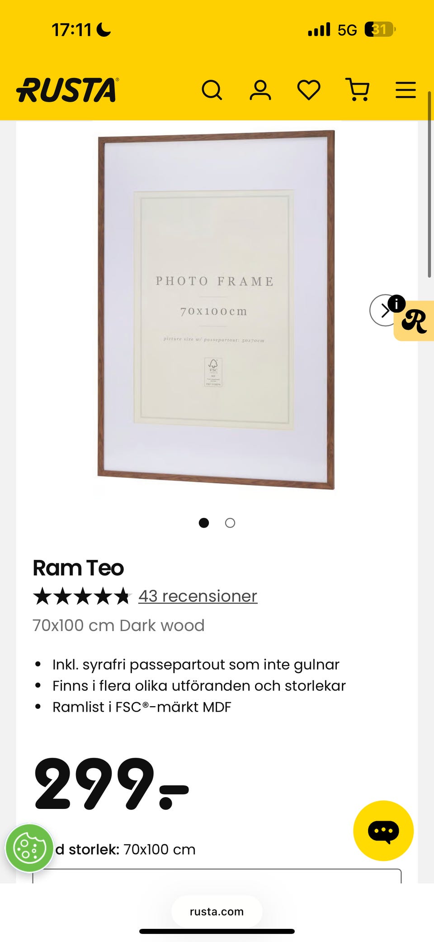Open the 43 recensioner link
Viewport: 434px width, 942px height.
(x=198, y=596)
